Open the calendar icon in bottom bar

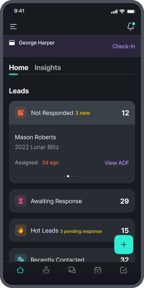click(x=98, y=270)
